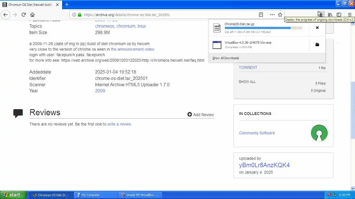Click the VirtualBox exe file icon
The image size is (355, 199).
click(x=217, y=45)
